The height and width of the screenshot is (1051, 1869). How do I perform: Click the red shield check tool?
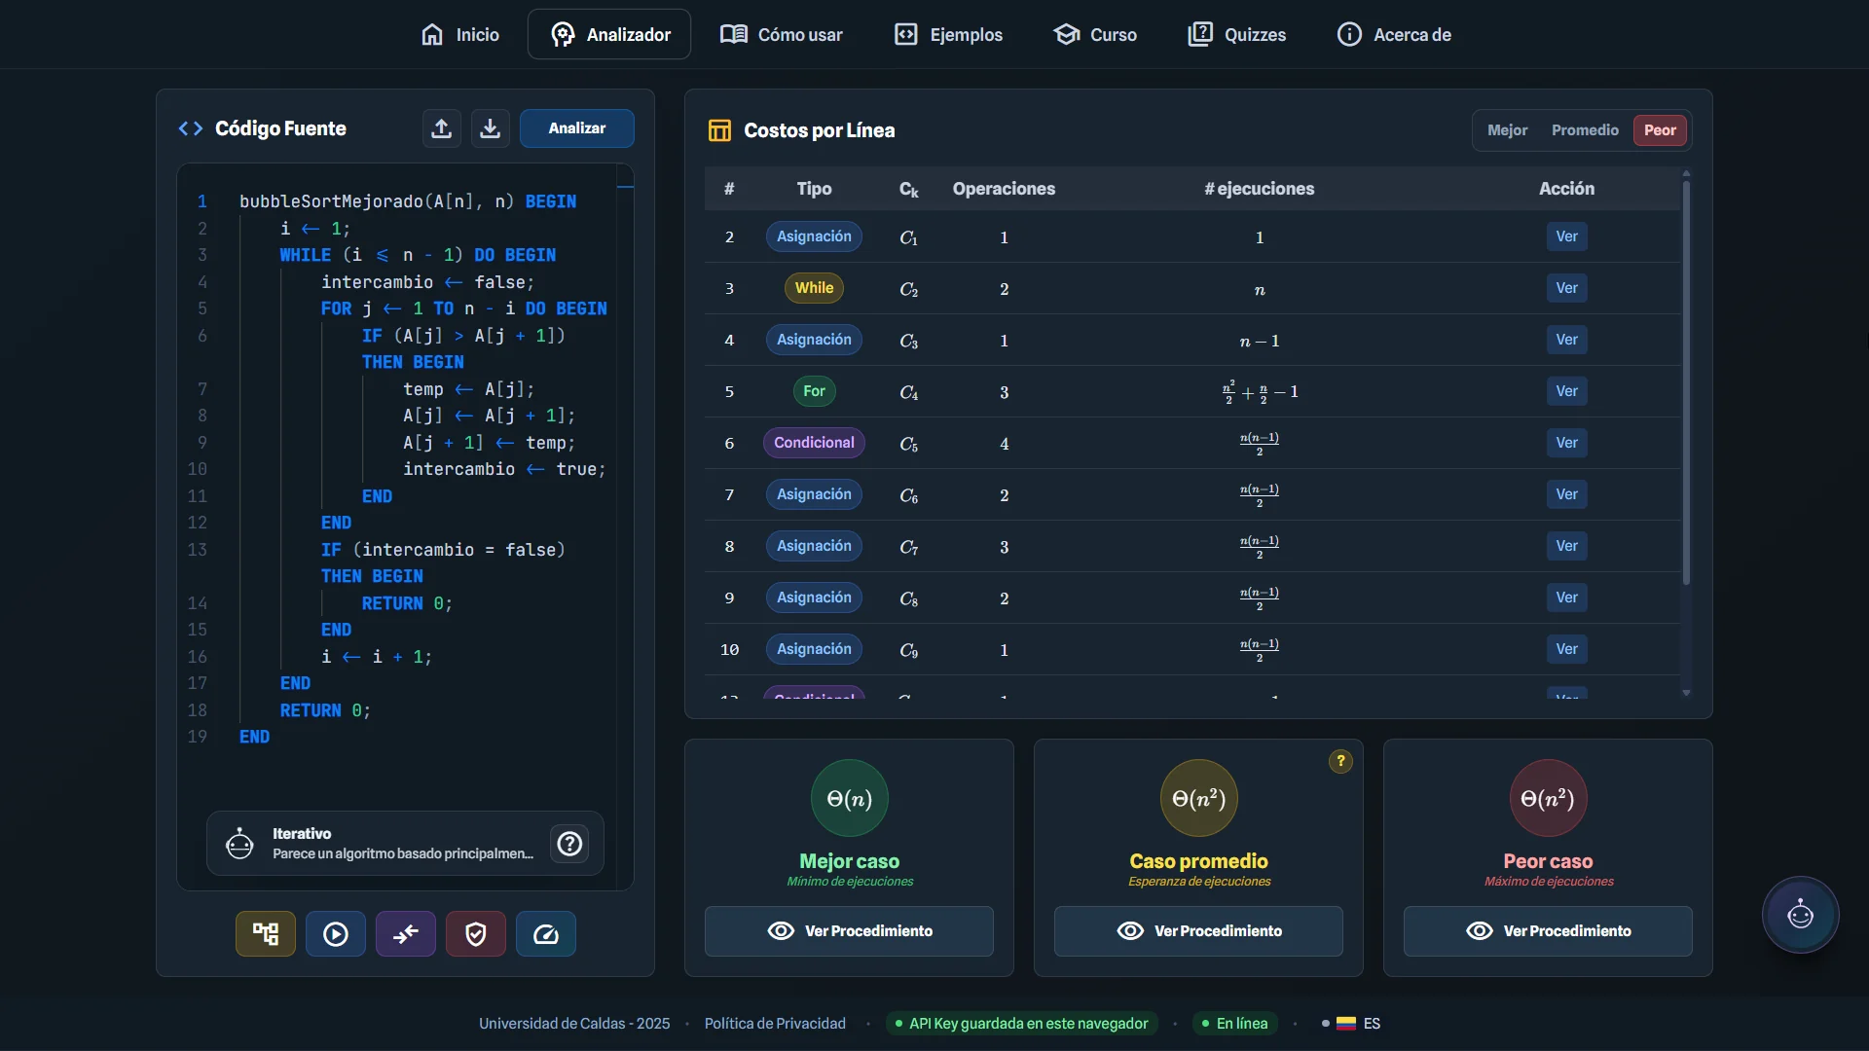(476, 934)
